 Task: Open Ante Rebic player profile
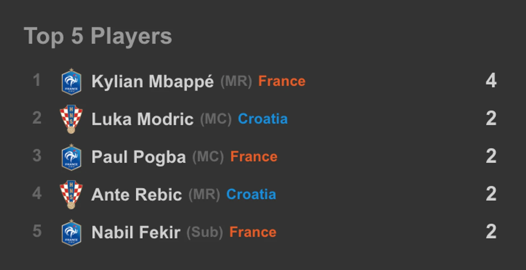coord(137,195)
